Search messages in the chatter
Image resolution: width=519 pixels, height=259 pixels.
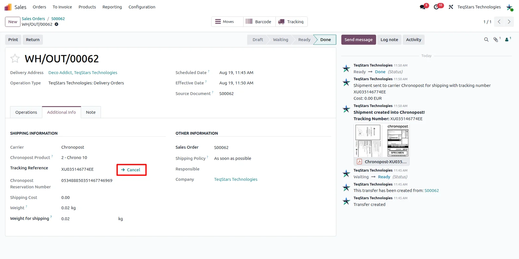486,40
